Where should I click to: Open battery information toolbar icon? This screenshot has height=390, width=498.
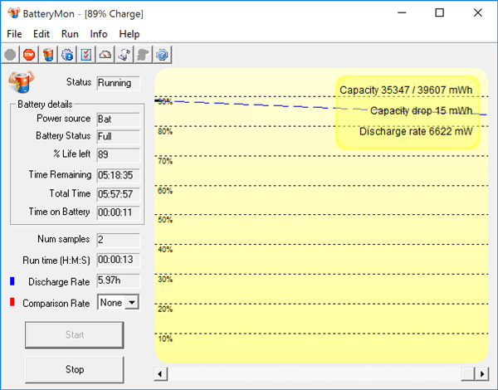[48, 55]
